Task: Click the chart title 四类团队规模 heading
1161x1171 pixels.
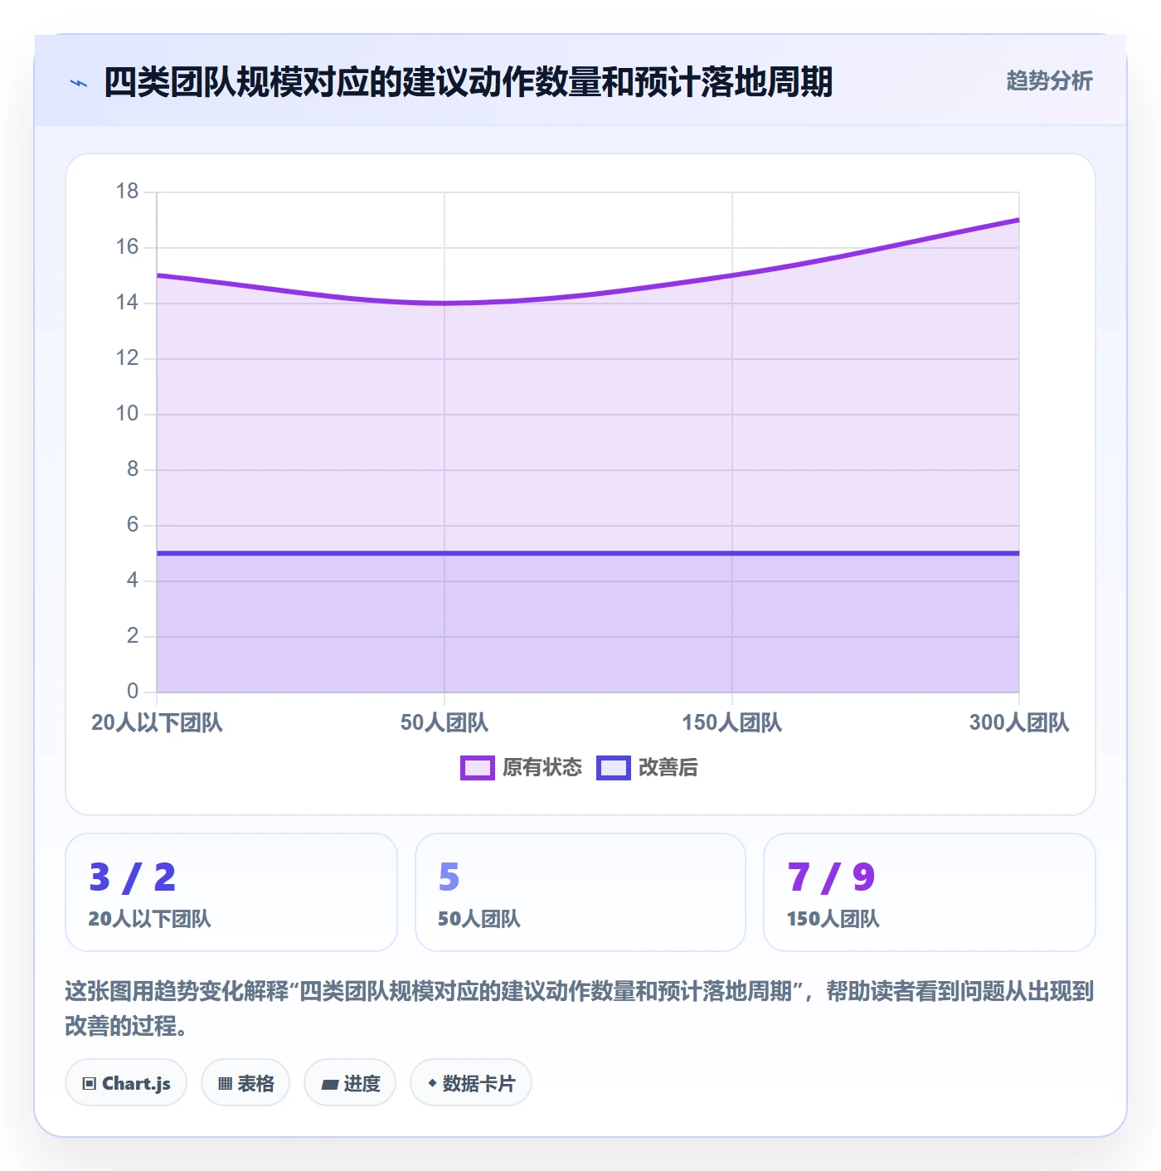Action: pos(468,82)
